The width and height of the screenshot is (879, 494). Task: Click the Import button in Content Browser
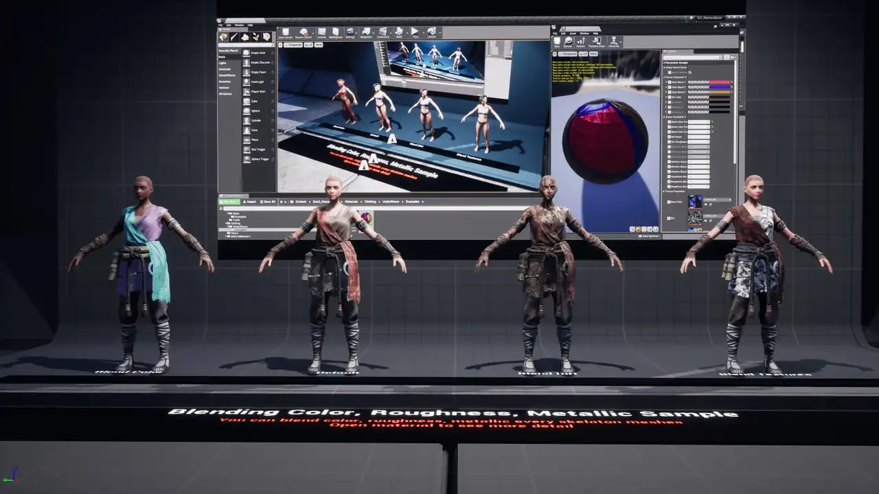tap(249, 202)
